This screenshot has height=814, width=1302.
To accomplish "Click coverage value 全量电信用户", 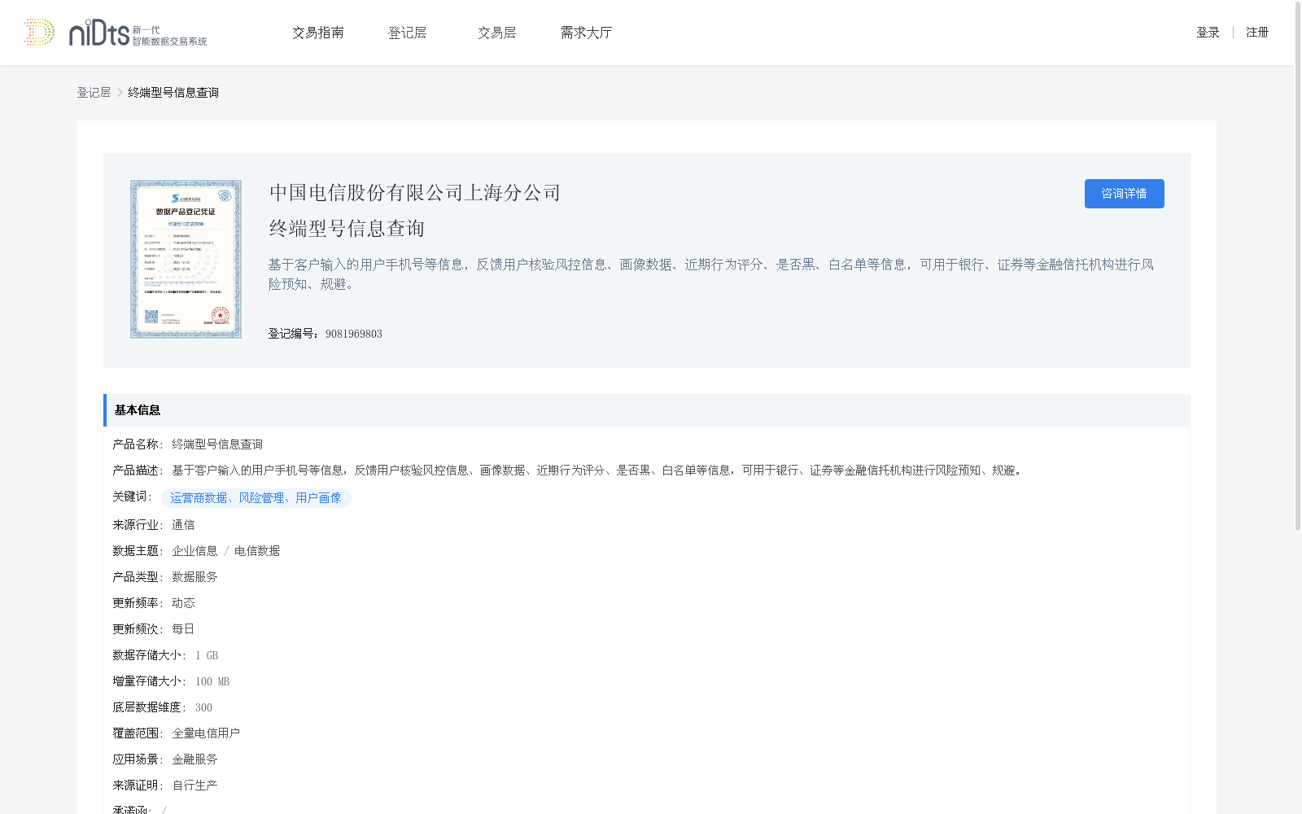I will 206,733.
